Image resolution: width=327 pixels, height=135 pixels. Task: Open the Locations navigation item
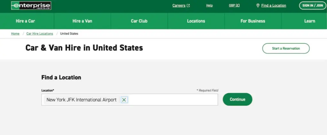(x=196, y=21)
